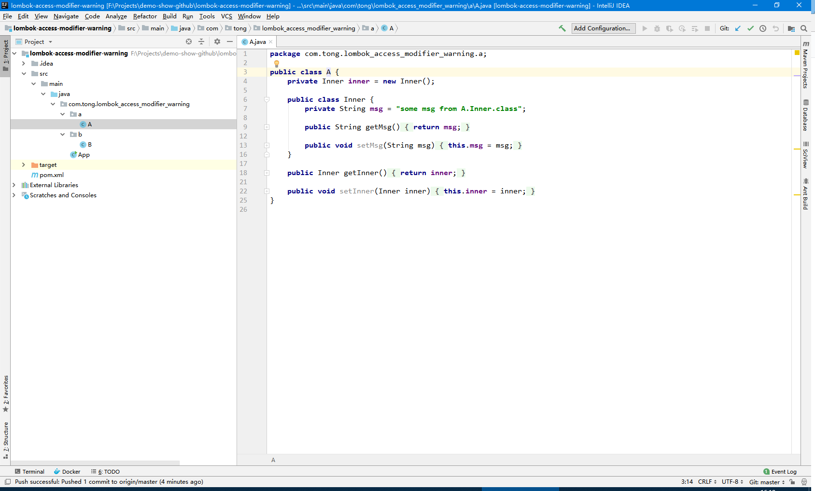Screen dimensions: 815x491
Task: Select the A.java editor tab
Action: [257, 42]
